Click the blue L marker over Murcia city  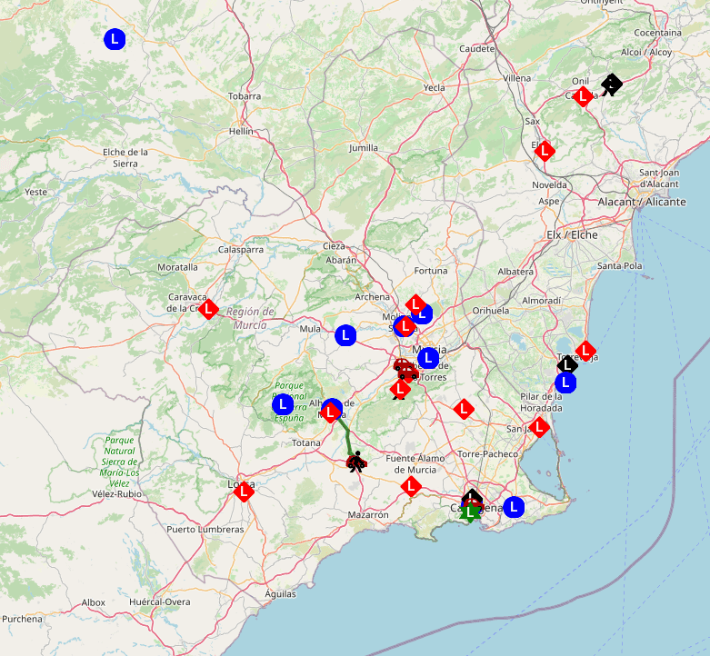click(x=428, y=358)
